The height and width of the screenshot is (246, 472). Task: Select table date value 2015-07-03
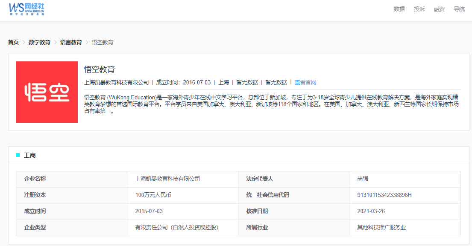click(149, 211)
